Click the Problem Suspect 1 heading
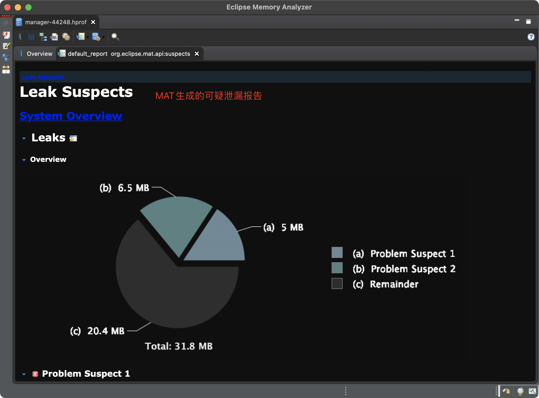The width and height of the screenshot is (539, 398). pos(86,374)
